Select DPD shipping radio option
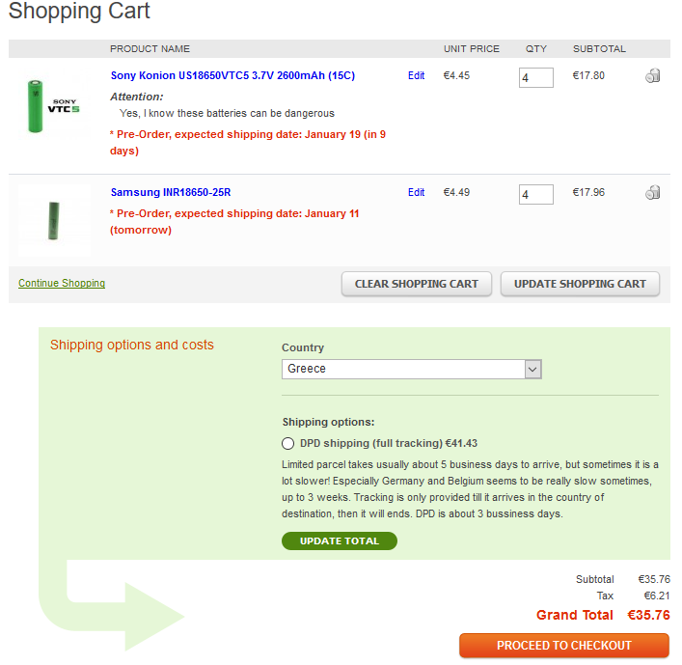Image resolution: width=682 pixels, height=665 pixels. 287,443
